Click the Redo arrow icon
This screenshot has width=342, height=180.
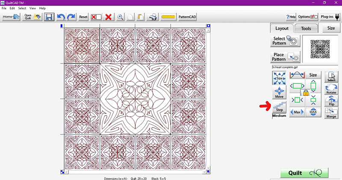(x=71, y=17)
